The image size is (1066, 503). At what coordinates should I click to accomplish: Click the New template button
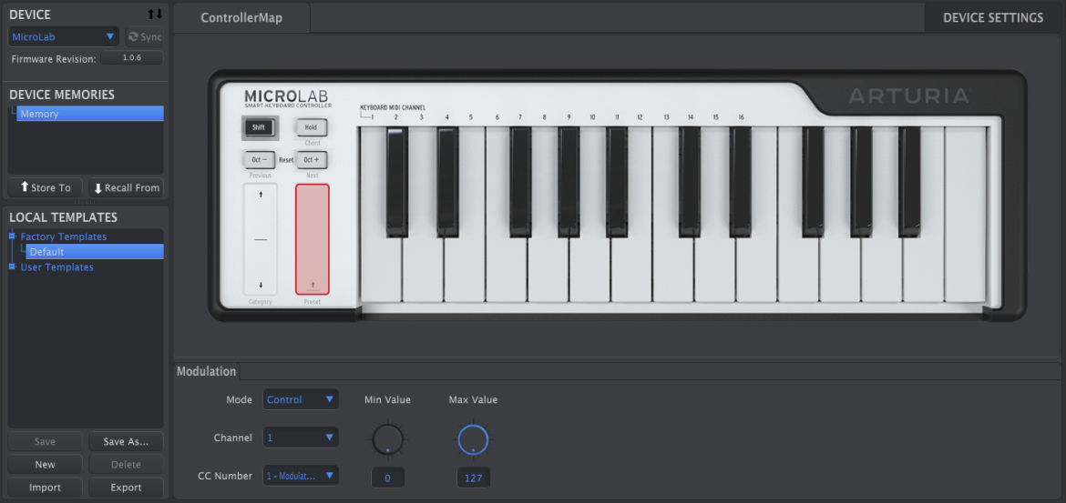45,464
